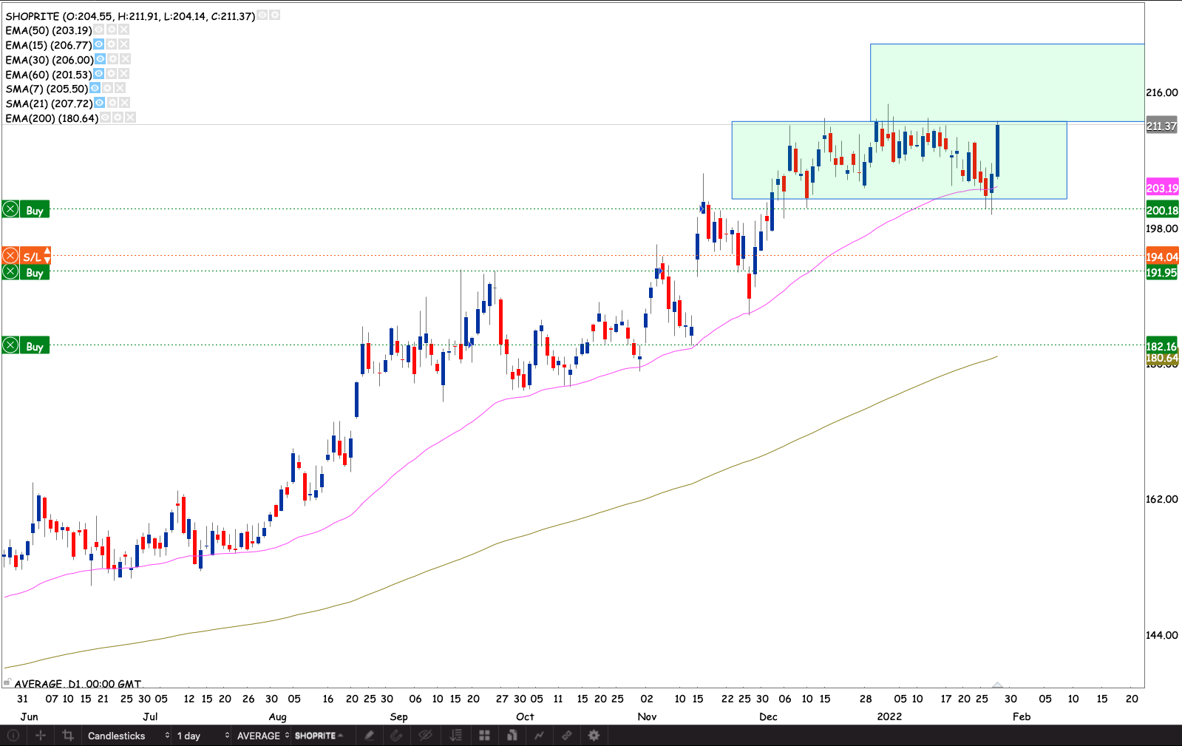Open the SHOPRITE symbol selector
Viewport: 1182px width, 746px height.
(x=319, y=736)
